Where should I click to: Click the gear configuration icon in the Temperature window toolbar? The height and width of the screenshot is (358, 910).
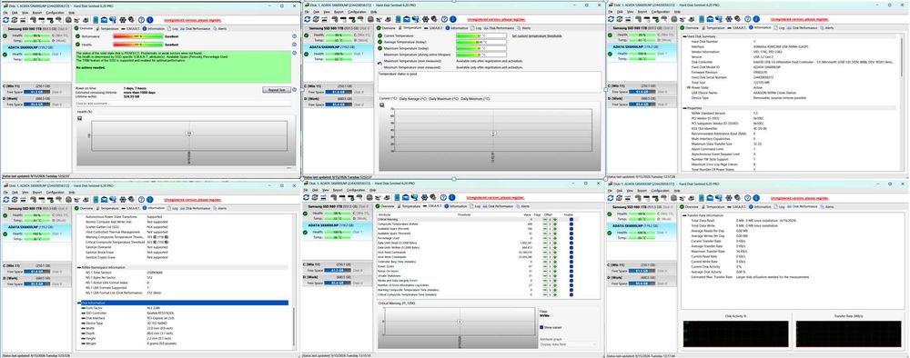tap(425, 20)
